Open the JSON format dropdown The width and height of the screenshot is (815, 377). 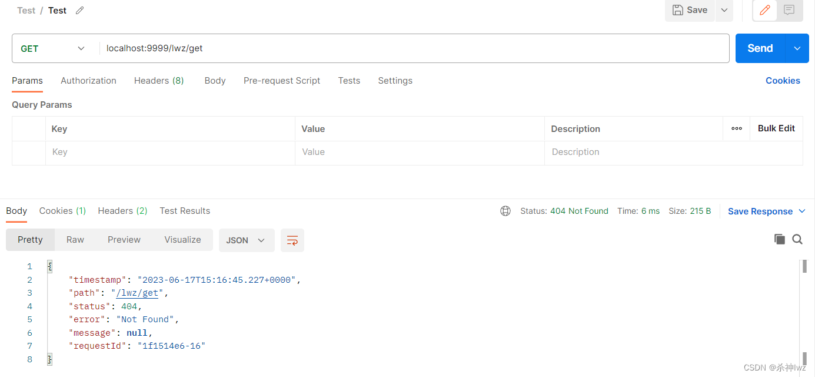(x=247, y=240)
